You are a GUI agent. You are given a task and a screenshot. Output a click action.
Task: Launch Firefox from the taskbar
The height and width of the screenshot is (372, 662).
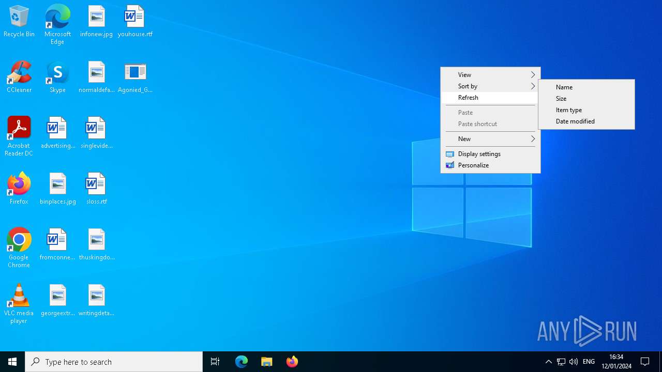coord(292,362)
